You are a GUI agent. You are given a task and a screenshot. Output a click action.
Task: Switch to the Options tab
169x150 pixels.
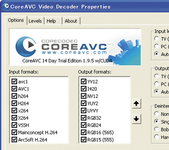tap(16, 20)
